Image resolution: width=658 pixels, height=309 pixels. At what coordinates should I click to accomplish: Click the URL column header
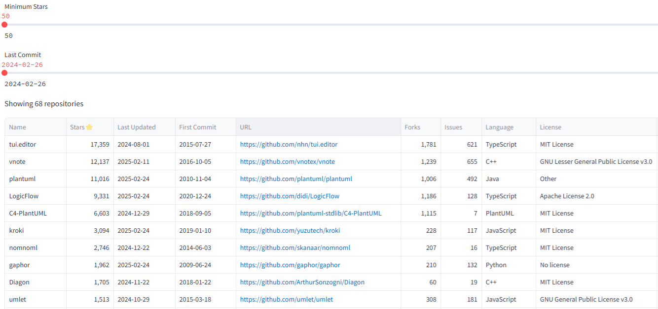click(318, 127)
